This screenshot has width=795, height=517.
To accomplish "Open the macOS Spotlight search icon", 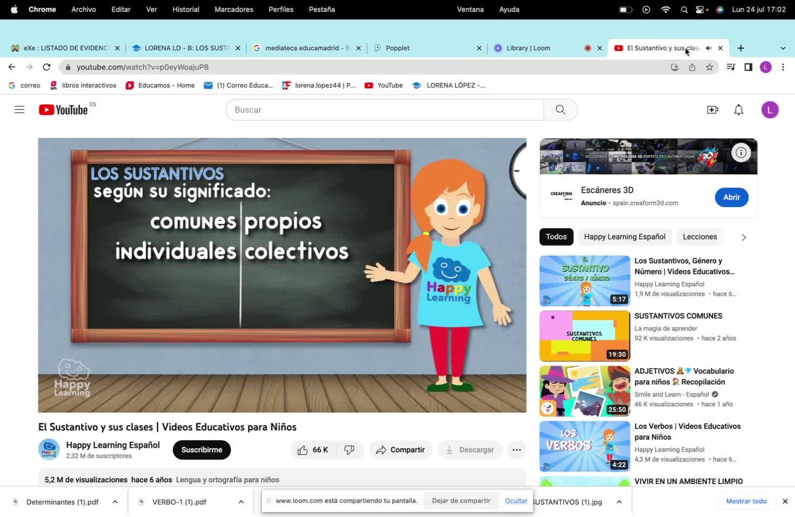I will coord(684,10).
